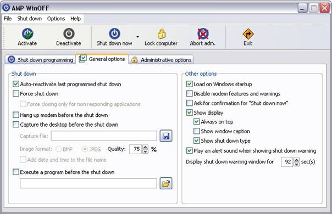This screenshot has width=332, height=214.
Task: Select the General options tab
Action: [102, 59]
